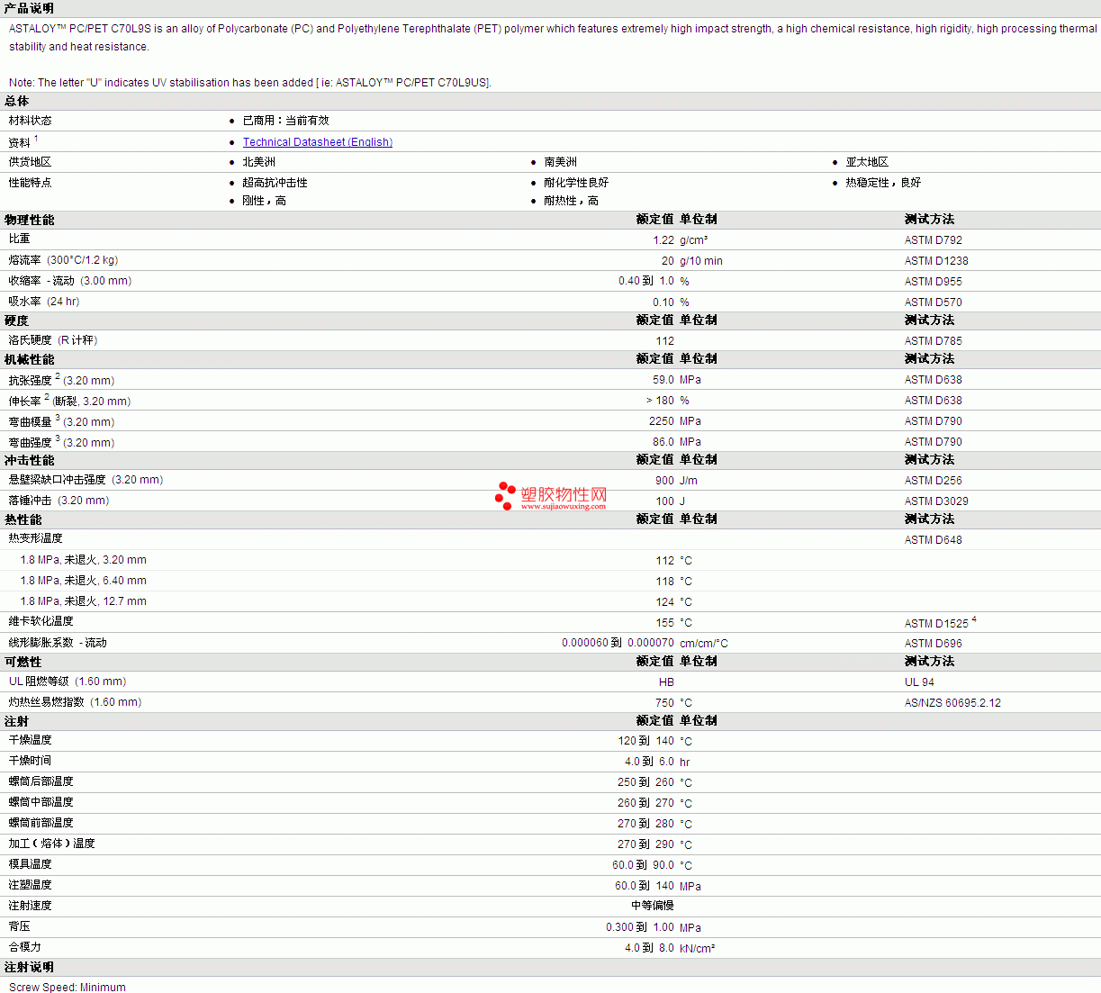
Task: Open the Technical Datasheet (English) link
Action: click(x=317, y=142)
